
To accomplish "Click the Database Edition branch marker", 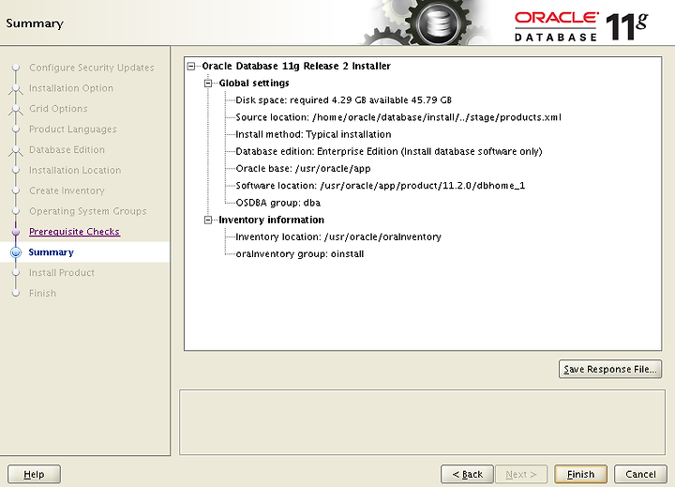I will coord(16,150).
